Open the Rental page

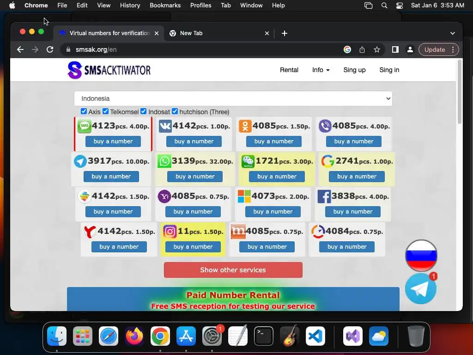click(x=289, y=70)
